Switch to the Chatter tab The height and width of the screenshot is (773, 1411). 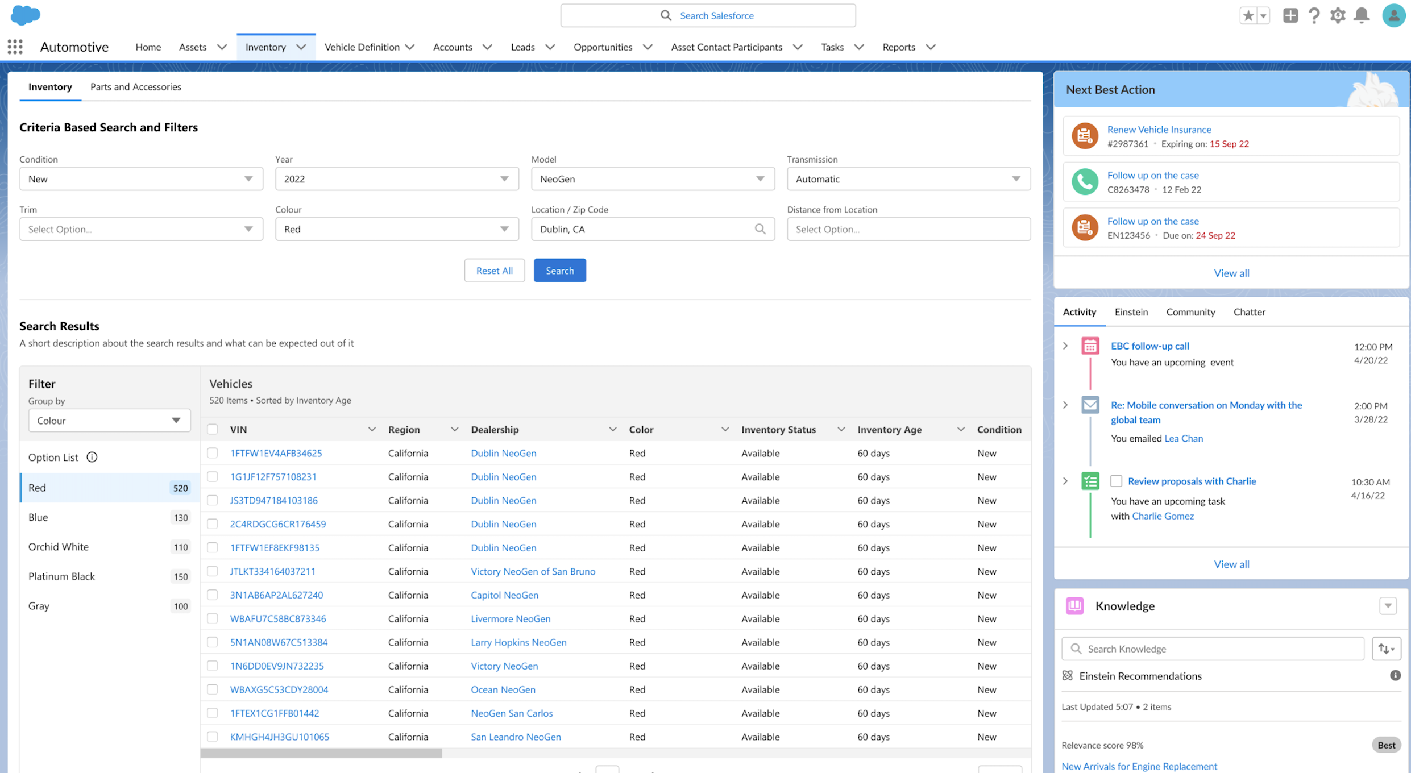(1249, 311)
